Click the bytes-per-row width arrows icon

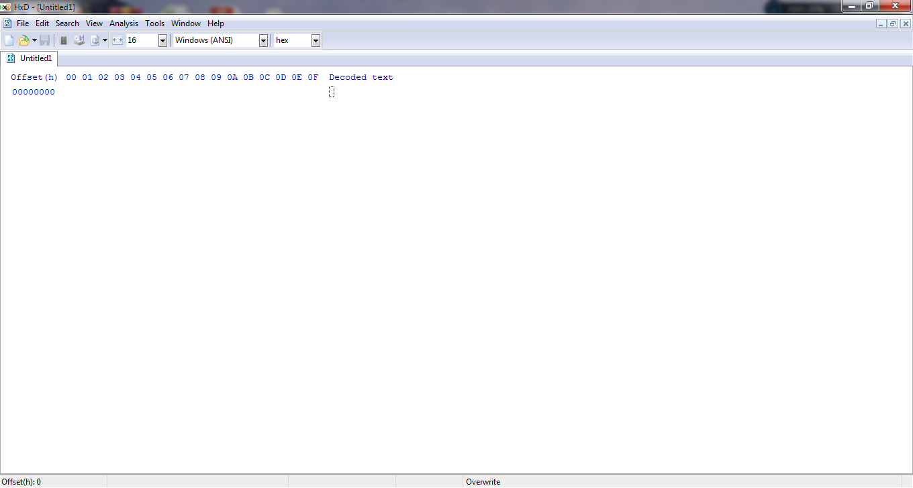pyautogui.click(x=117, y=40)
